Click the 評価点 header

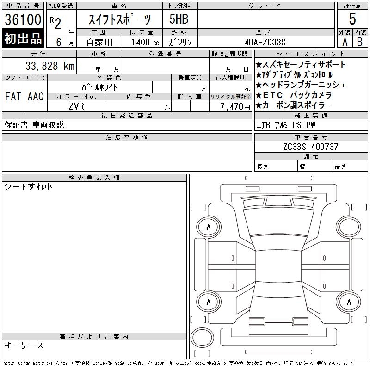pyautogui.click(x=352, y=6)
